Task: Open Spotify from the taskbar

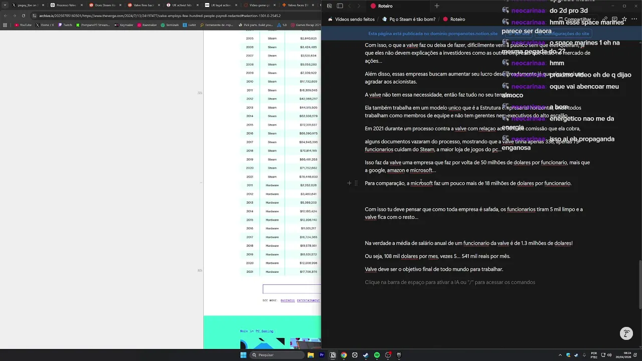Action: click(x=377, y=355)
